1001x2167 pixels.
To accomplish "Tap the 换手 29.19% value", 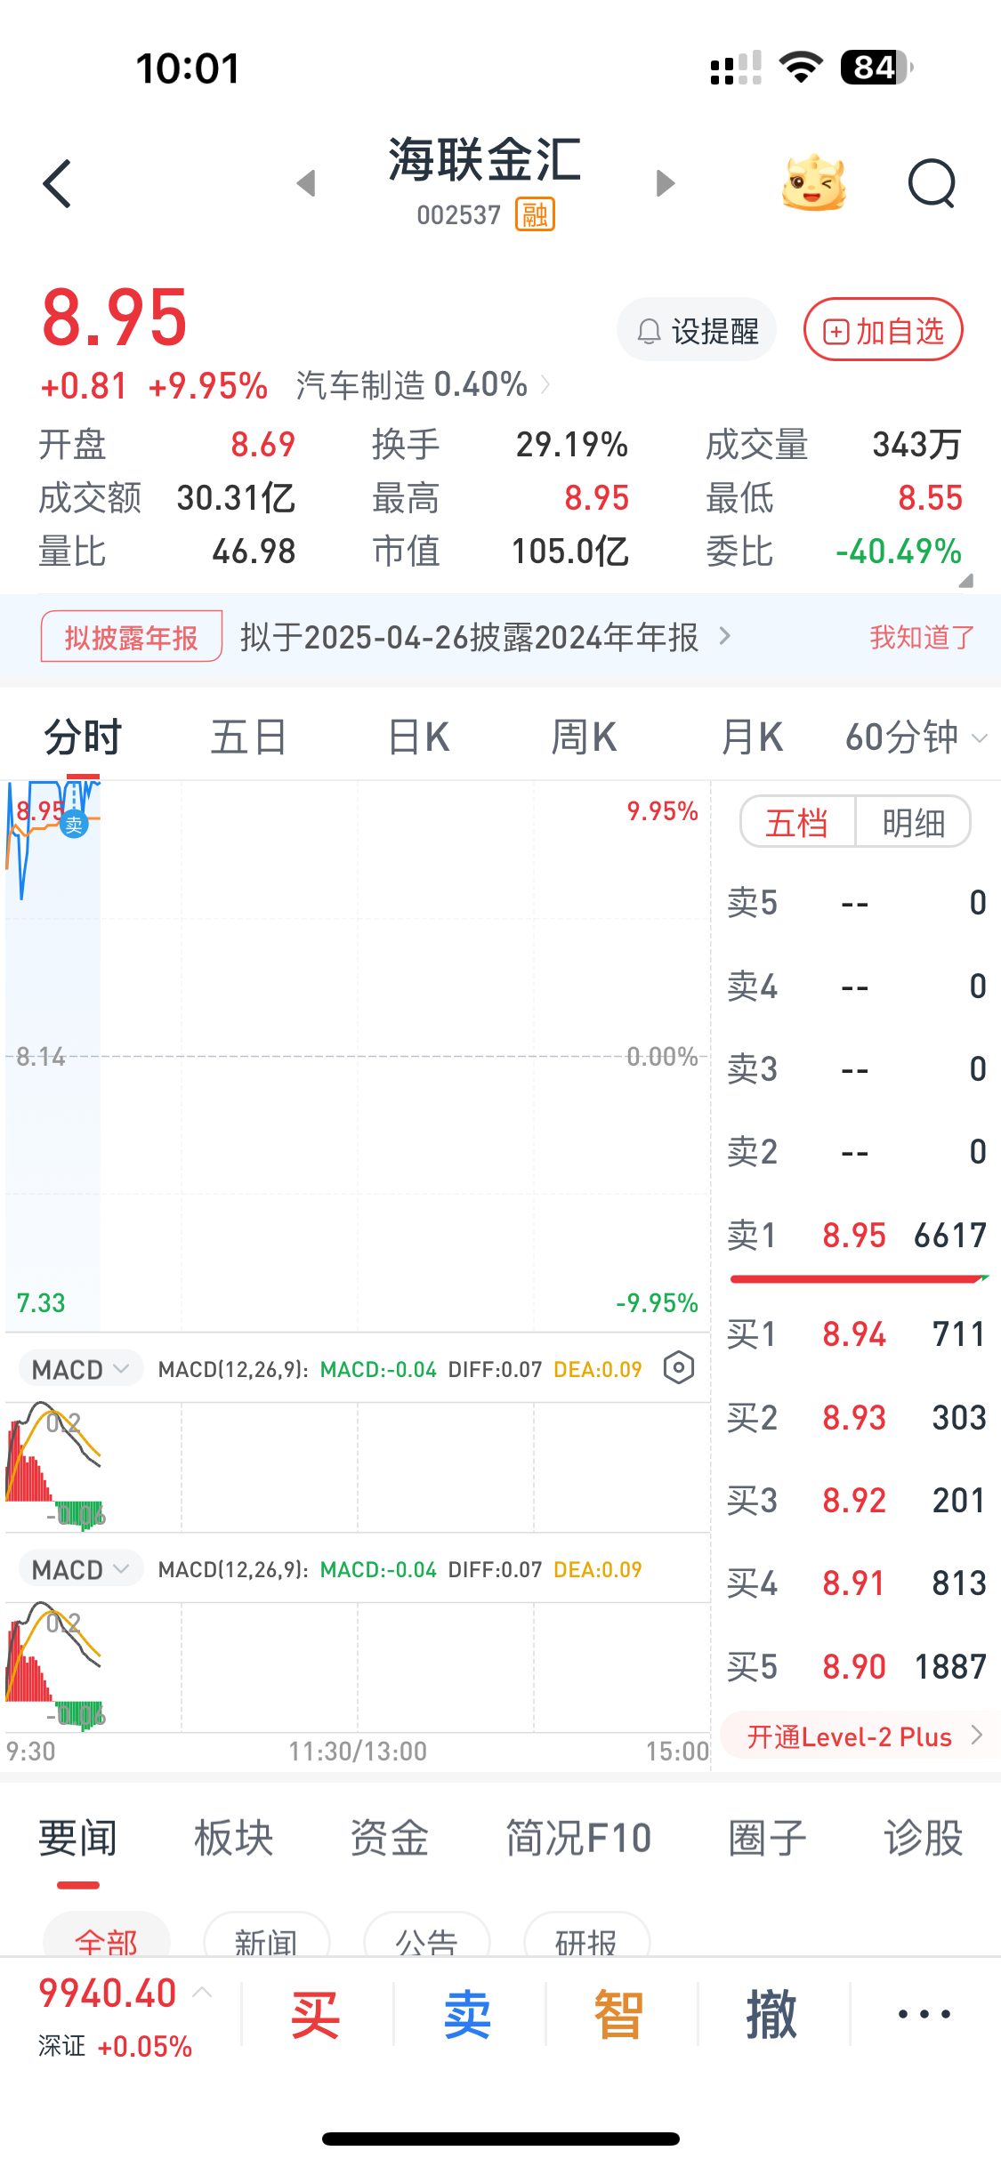I will (x=572, y=445).
